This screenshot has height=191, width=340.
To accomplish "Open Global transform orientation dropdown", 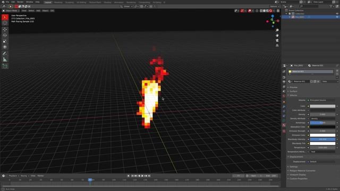I will pyautogui.click(x=126, y=6).
